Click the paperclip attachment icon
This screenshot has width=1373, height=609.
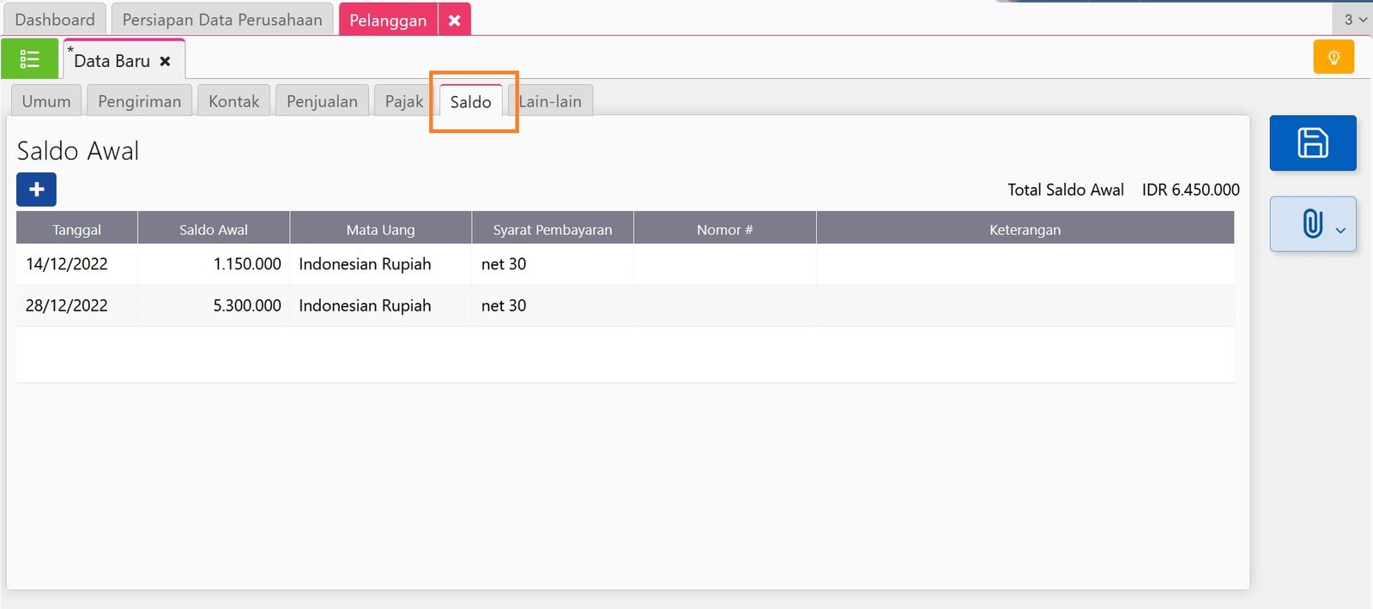(x=1311, y=225)
